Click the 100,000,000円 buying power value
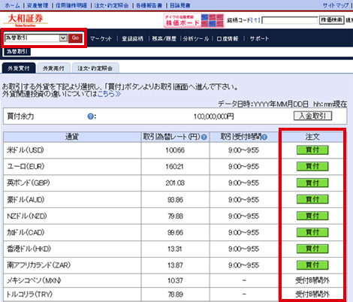 coord(214,116)
